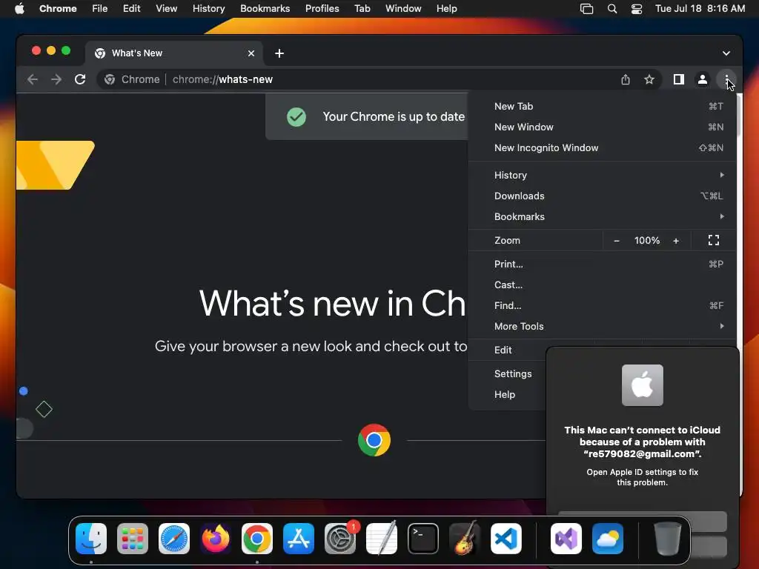Close the What's New tab
This screenshot has height=569, width=759.
[x=251, y=53]
